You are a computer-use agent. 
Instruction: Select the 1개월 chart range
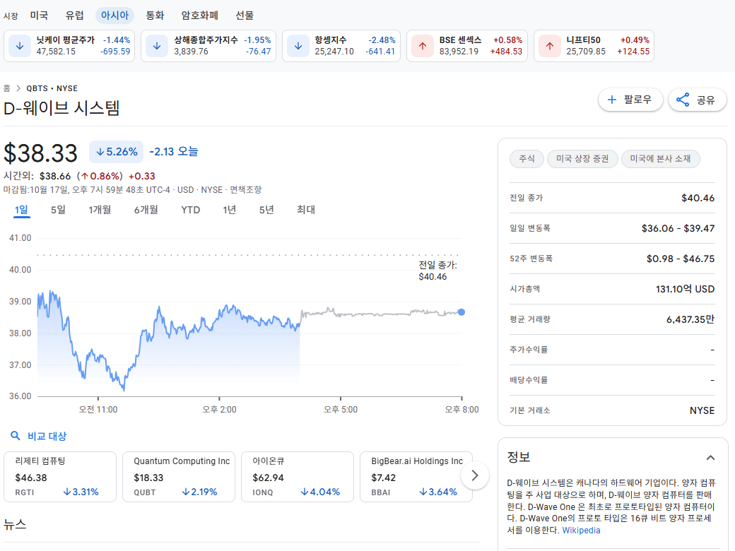pos(100,209)
